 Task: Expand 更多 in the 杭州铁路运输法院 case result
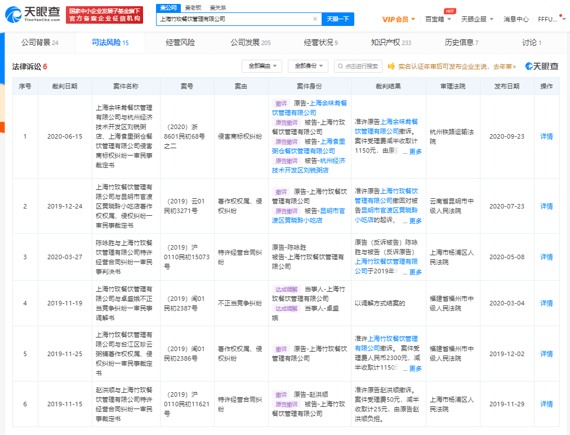416,152
